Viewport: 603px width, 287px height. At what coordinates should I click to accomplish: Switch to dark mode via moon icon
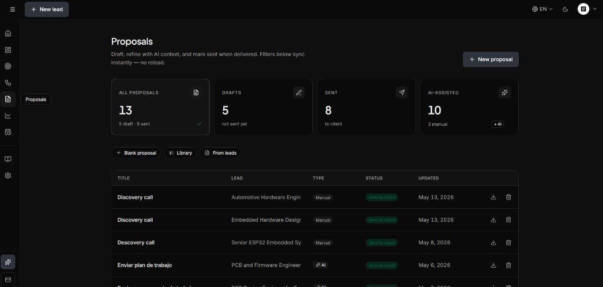coord(565,9)
